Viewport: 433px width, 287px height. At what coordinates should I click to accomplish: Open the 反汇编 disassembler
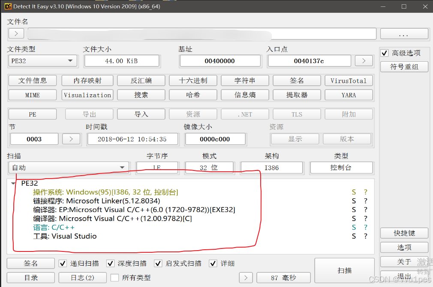point(141,81)
